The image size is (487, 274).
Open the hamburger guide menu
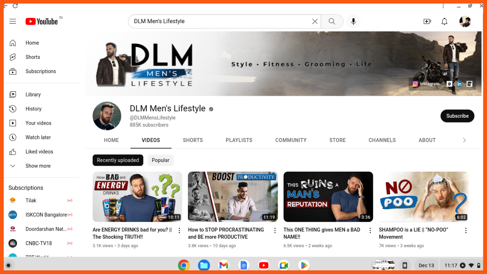pos(13,21)
